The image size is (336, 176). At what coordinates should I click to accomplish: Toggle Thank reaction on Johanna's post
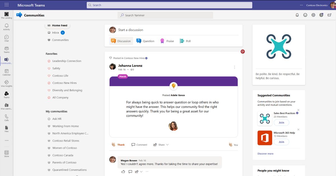[118, 145]
